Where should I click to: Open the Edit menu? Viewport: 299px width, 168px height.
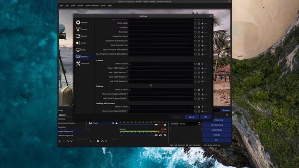pyautogui.click(x=67, y=6)
